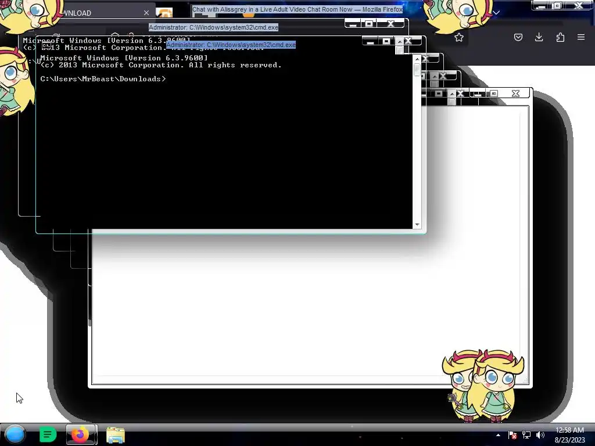595x446 pixels.
Task: Close the Firefox window
Action: point(578,6)
